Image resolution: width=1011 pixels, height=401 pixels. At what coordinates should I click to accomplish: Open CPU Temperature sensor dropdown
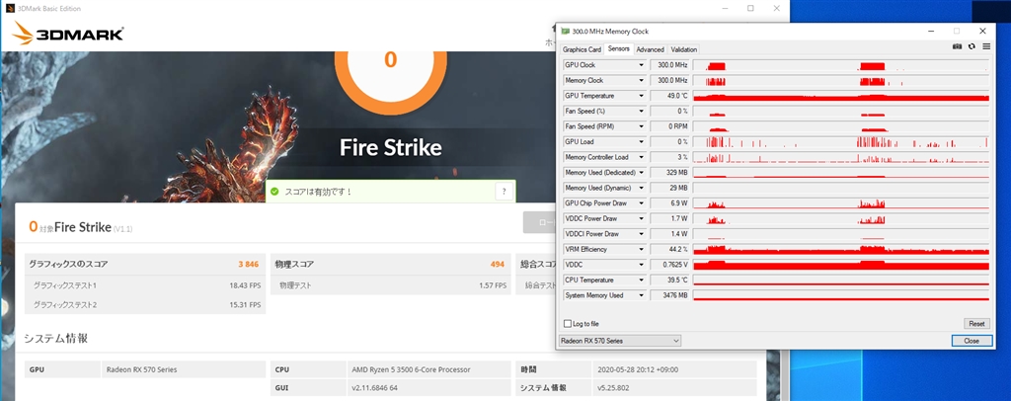[642, 280]
